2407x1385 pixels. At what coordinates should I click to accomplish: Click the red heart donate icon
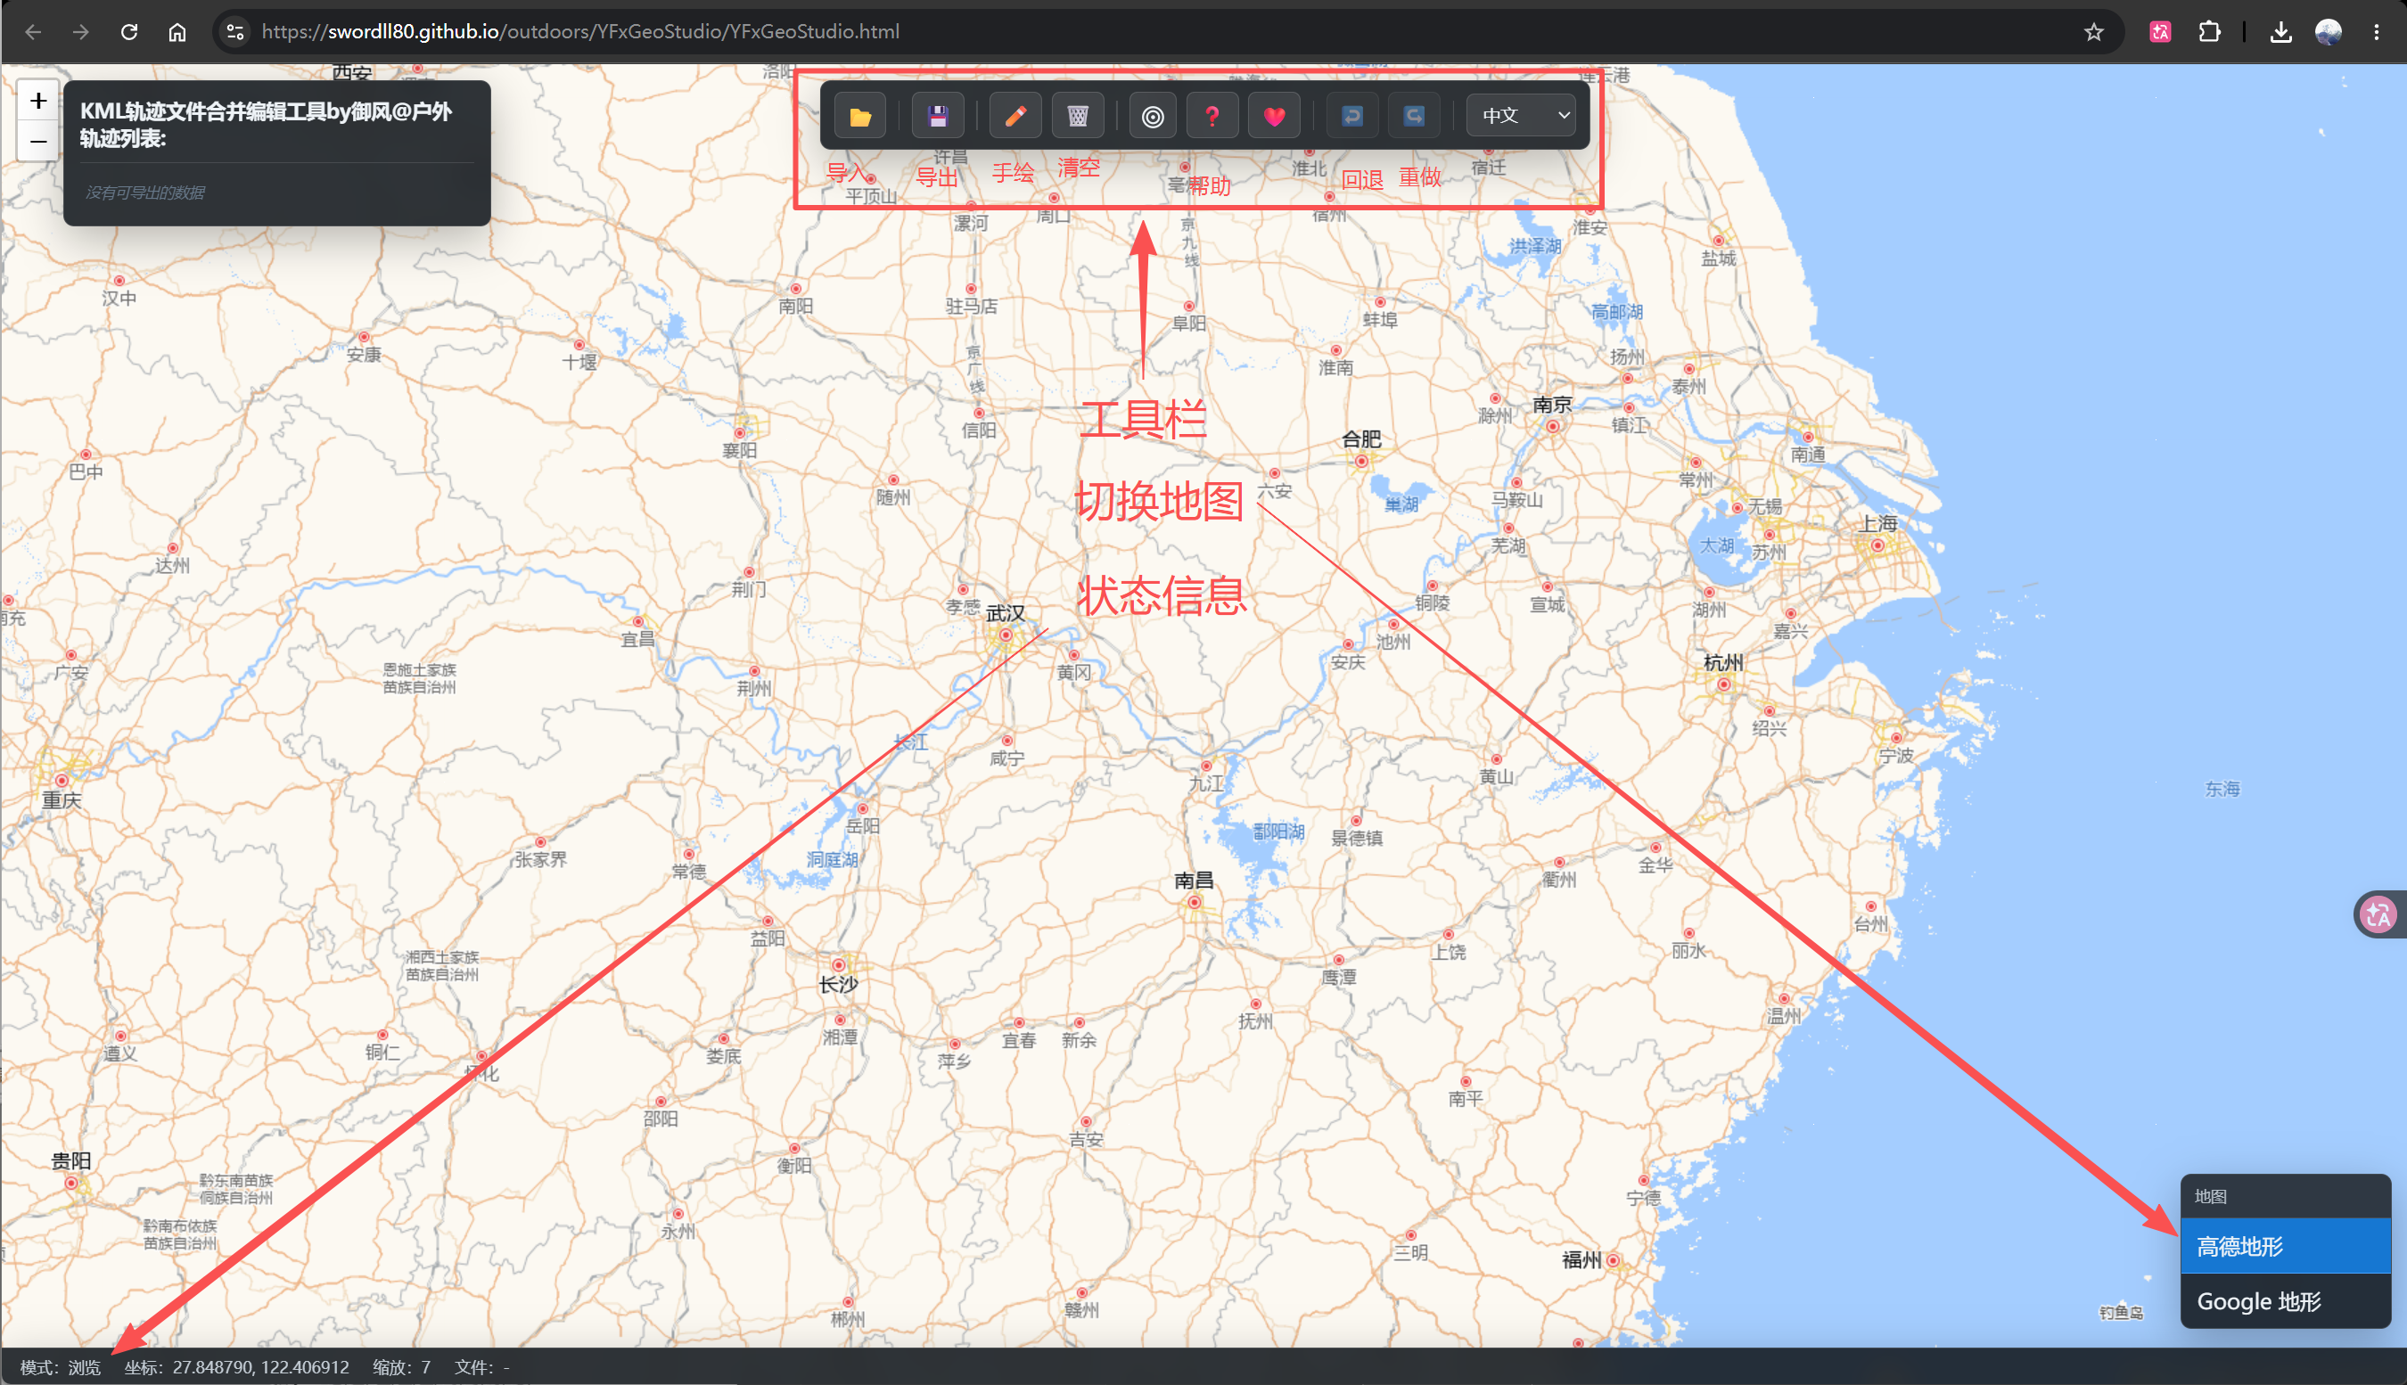tap(1274, 116)
